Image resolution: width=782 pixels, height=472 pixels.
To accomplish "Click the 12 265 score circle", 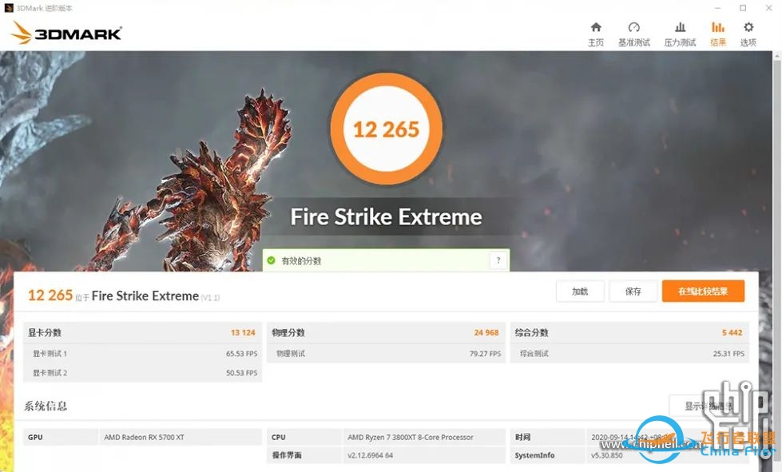I will [386, 129].
